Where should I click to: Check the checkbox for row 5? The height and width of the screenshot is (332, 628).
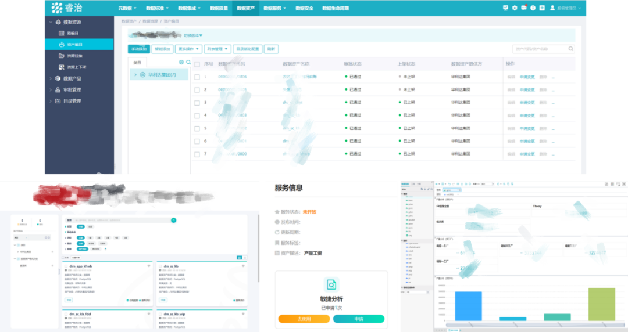(197, 128)
